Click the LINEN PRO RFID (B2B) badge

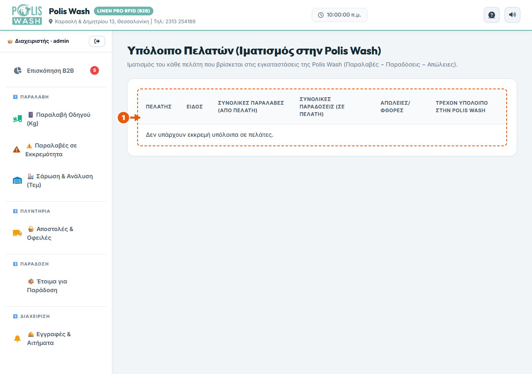click(x=123, y=11)
